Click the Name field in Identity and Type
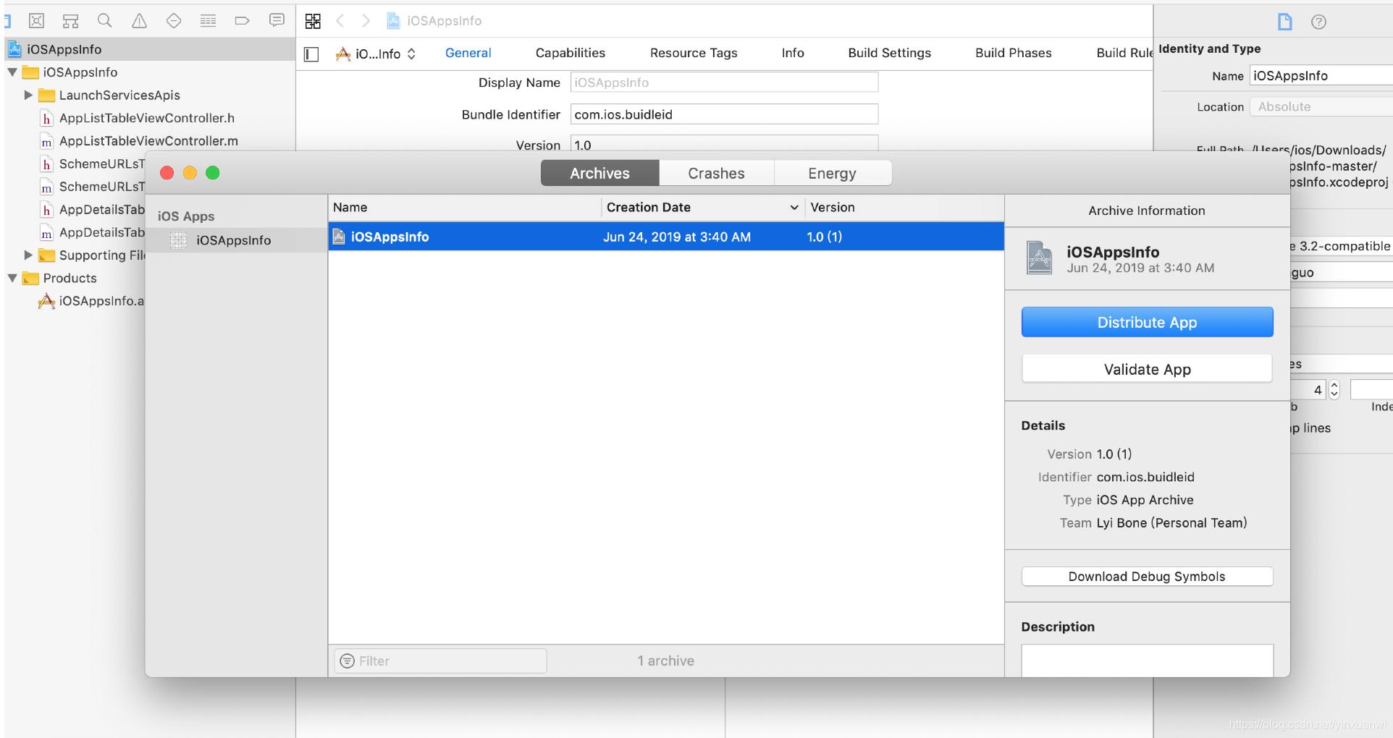The height and width of the screenshot is (738, 1393). coord(1321,76)
